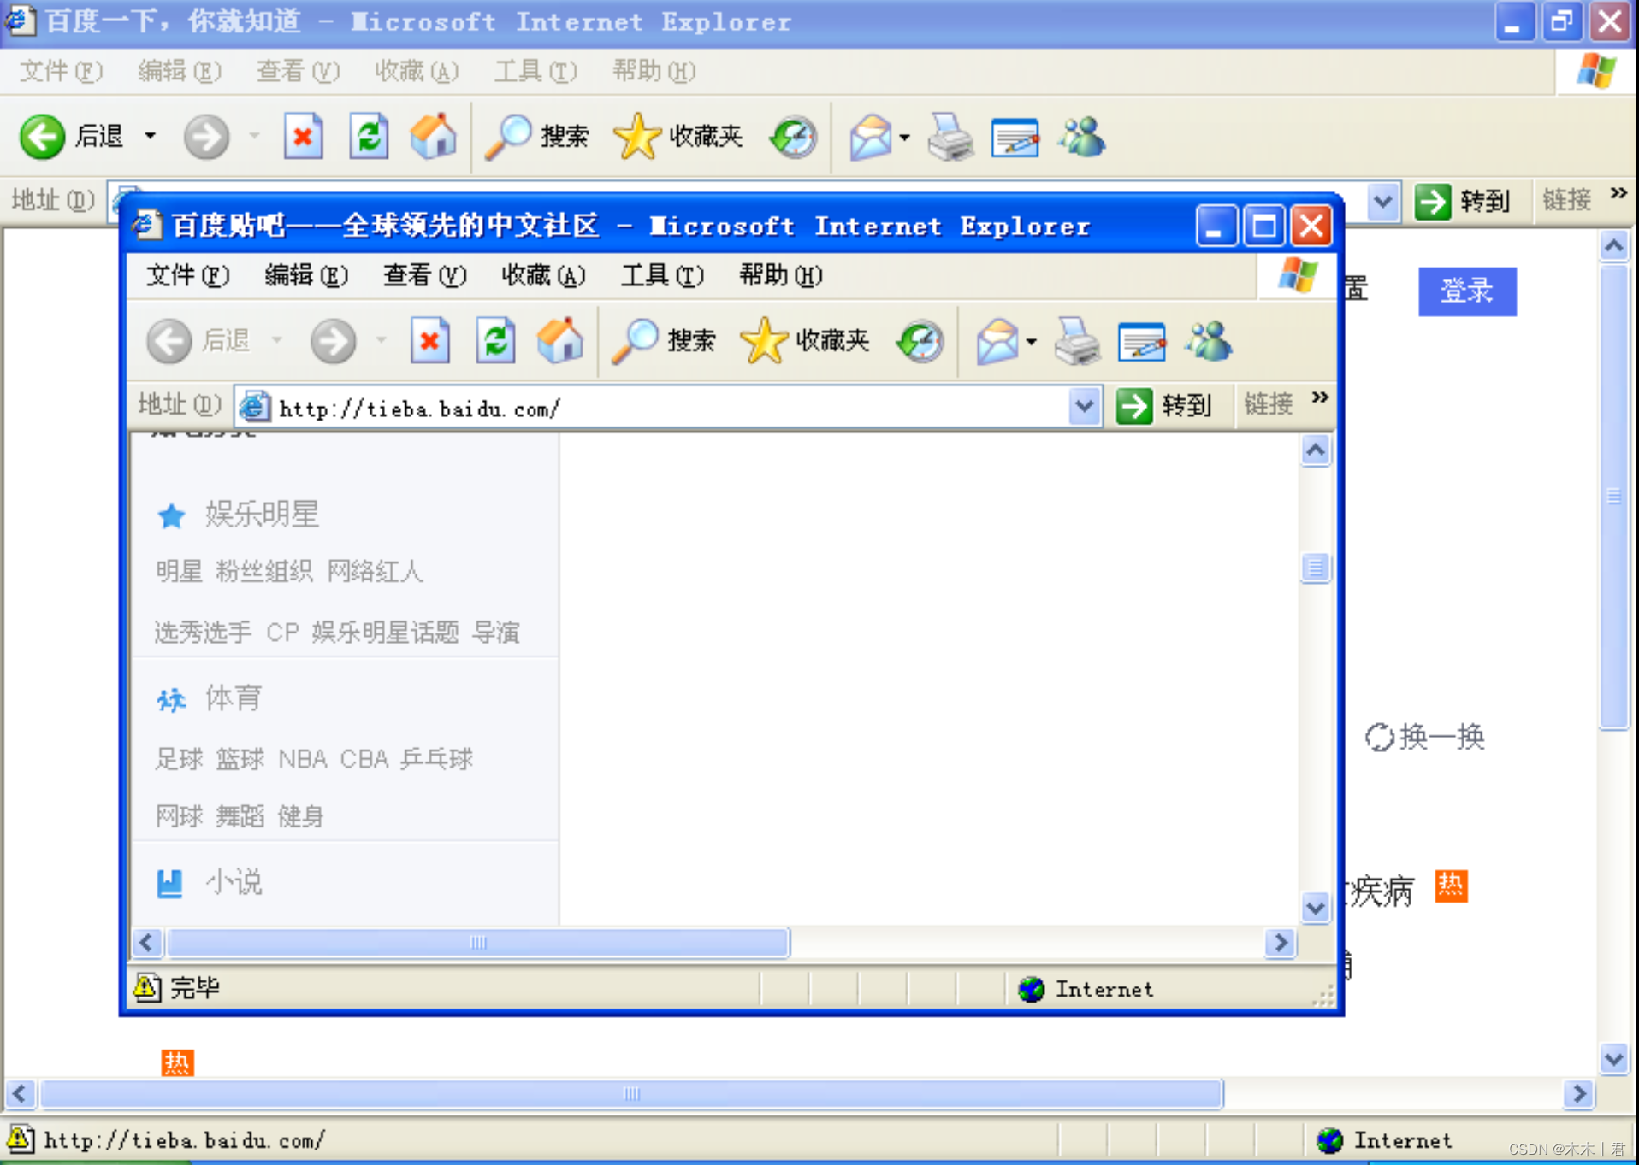Image resolution: width=1639 pixels, height=1165 pixels.
Task: Click 娱乐明星话题 link
Action: pos(385,633)
